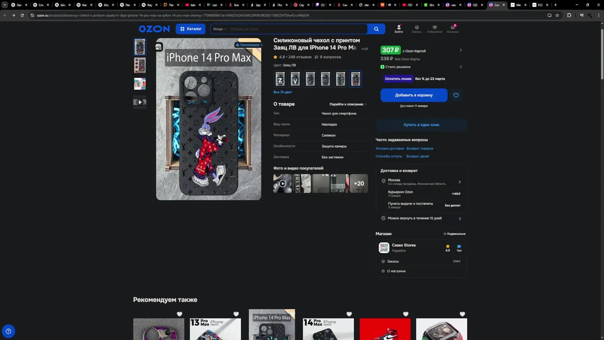Expand the Москва delivery location row

click(421, 181)
